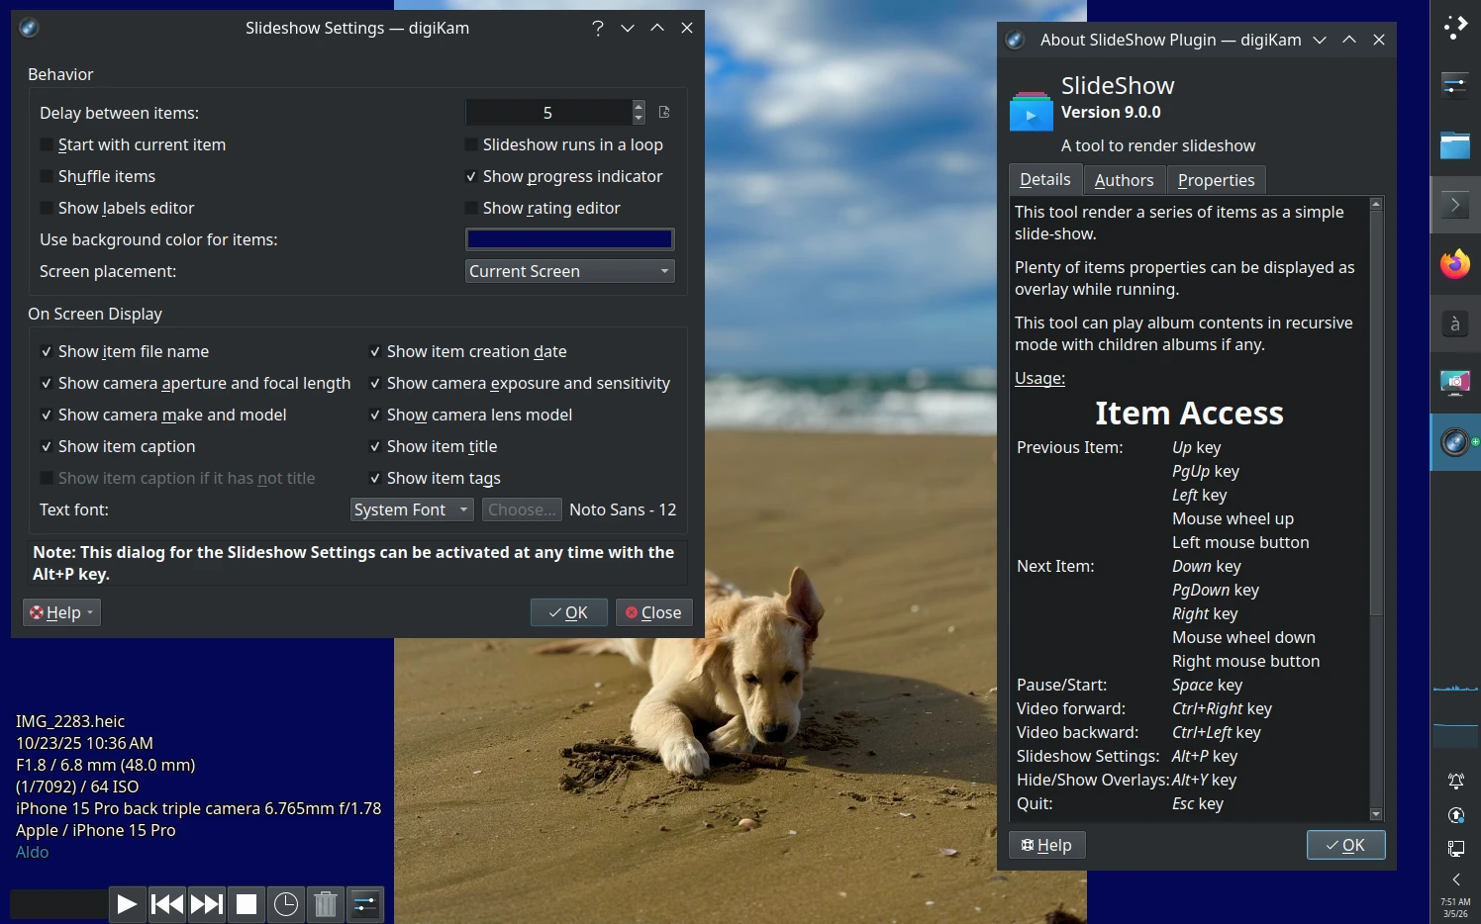Open the System Font dropdown
Screen dimensions: 1481x924
tap(411, 509)
